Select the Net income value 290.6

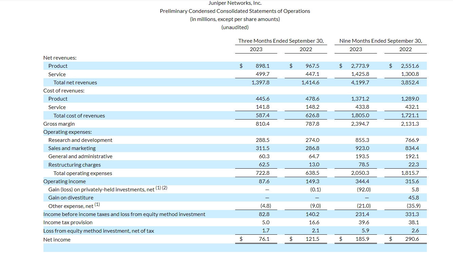click(412, 239)
